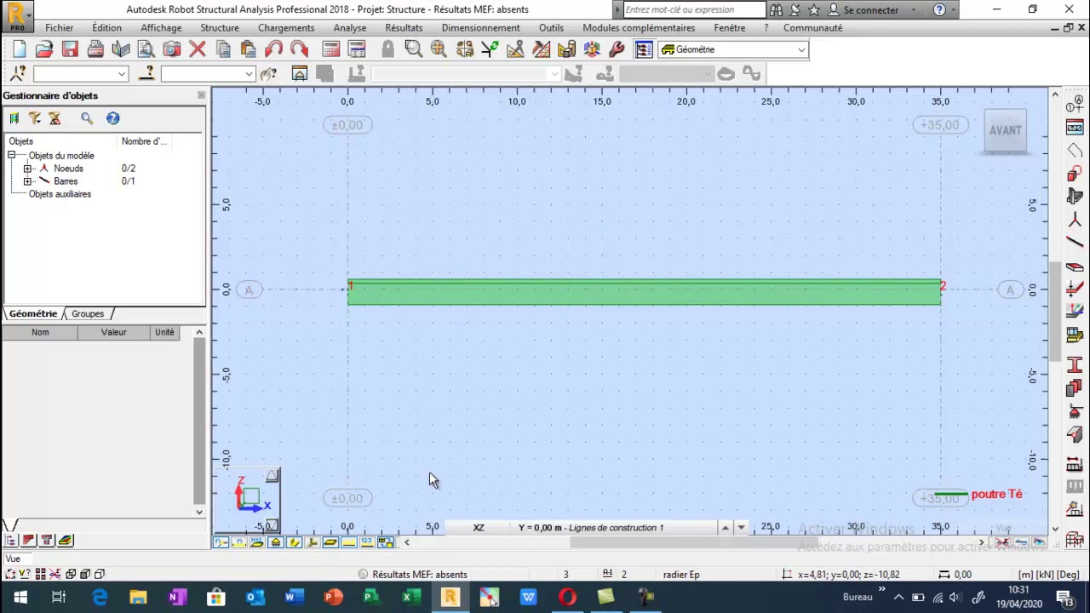Click the keyword search input field
Viewport: 1090px width, 613px height.
click(694, 10)
